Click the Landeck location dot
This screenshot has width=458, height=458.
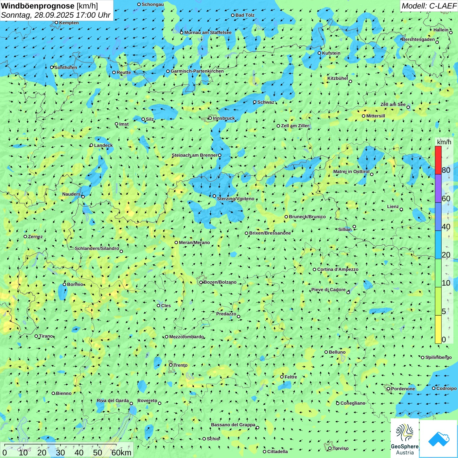pos(91,145)
